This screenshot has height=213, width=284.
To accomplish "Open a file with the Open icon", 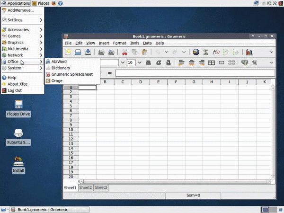I will pyautogui.click(x=78, y=52).
